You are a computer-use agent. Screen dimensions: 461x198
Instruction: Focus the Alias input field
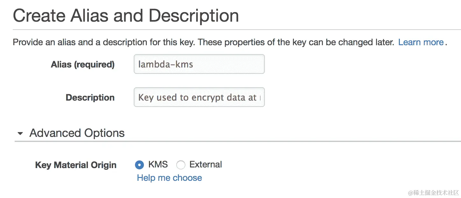click(x=199, y=64)
